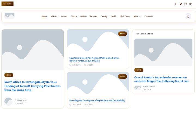Click the search magnifier icon

coord(188,17)
